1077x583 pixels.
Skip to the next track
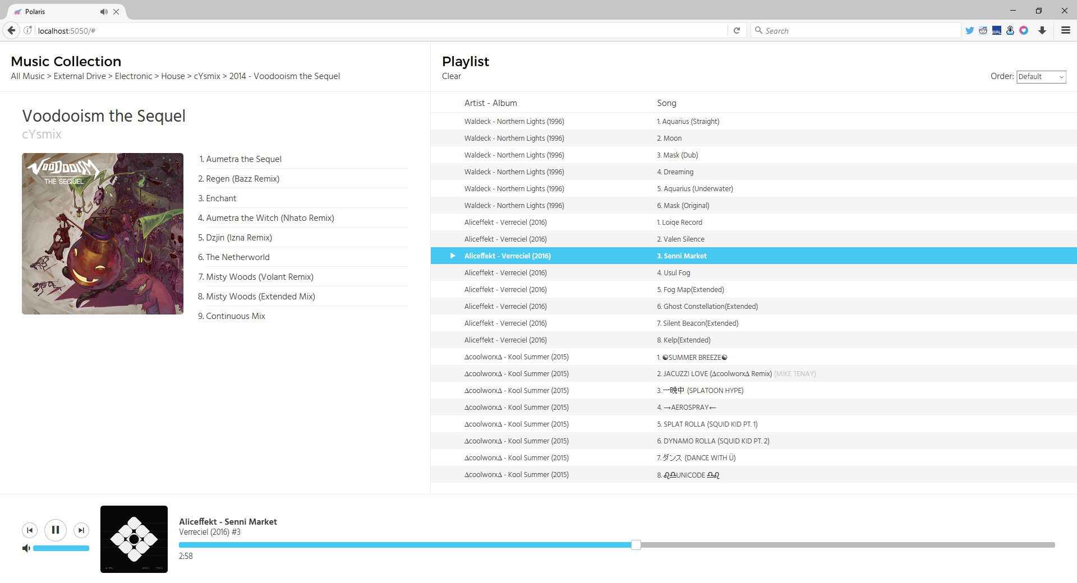click(x=81, y=530)
